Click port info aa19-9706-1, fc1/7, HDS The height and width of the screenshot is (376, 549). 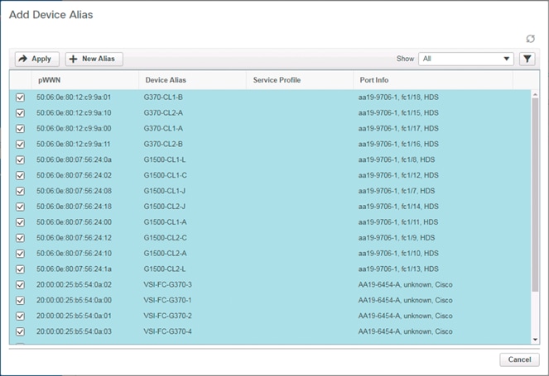click(x=397, y=191)
